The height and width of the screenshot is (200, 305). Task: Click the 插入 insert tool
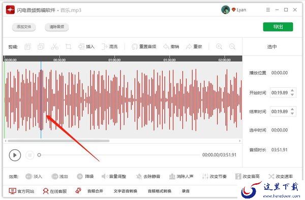pyautogui.click(x=86, y=47)
